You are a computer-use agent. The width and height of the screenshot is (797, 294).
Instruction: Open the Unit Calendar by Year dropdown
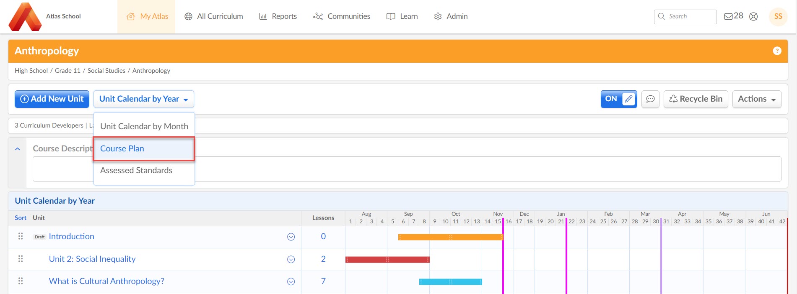[144, 99]
